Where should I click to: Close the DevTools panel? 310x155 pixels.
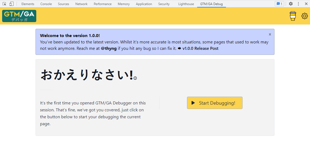coord(306,4)
